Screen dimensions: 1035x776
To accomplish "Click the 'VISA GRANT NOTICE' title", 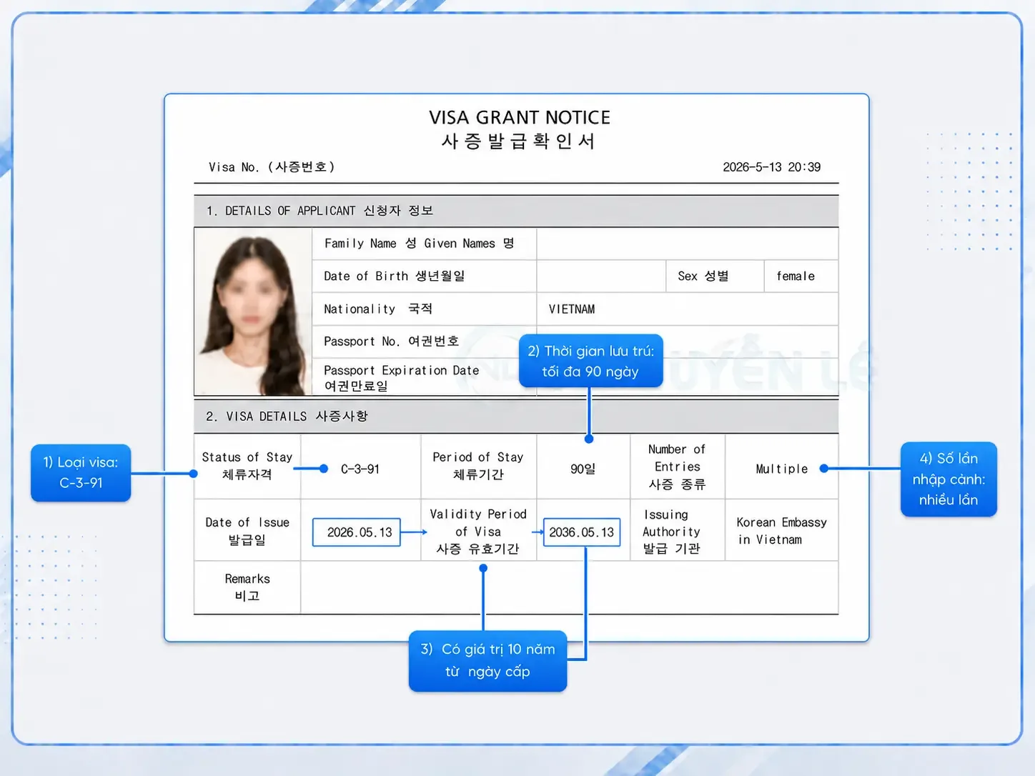I will point(520,117).
